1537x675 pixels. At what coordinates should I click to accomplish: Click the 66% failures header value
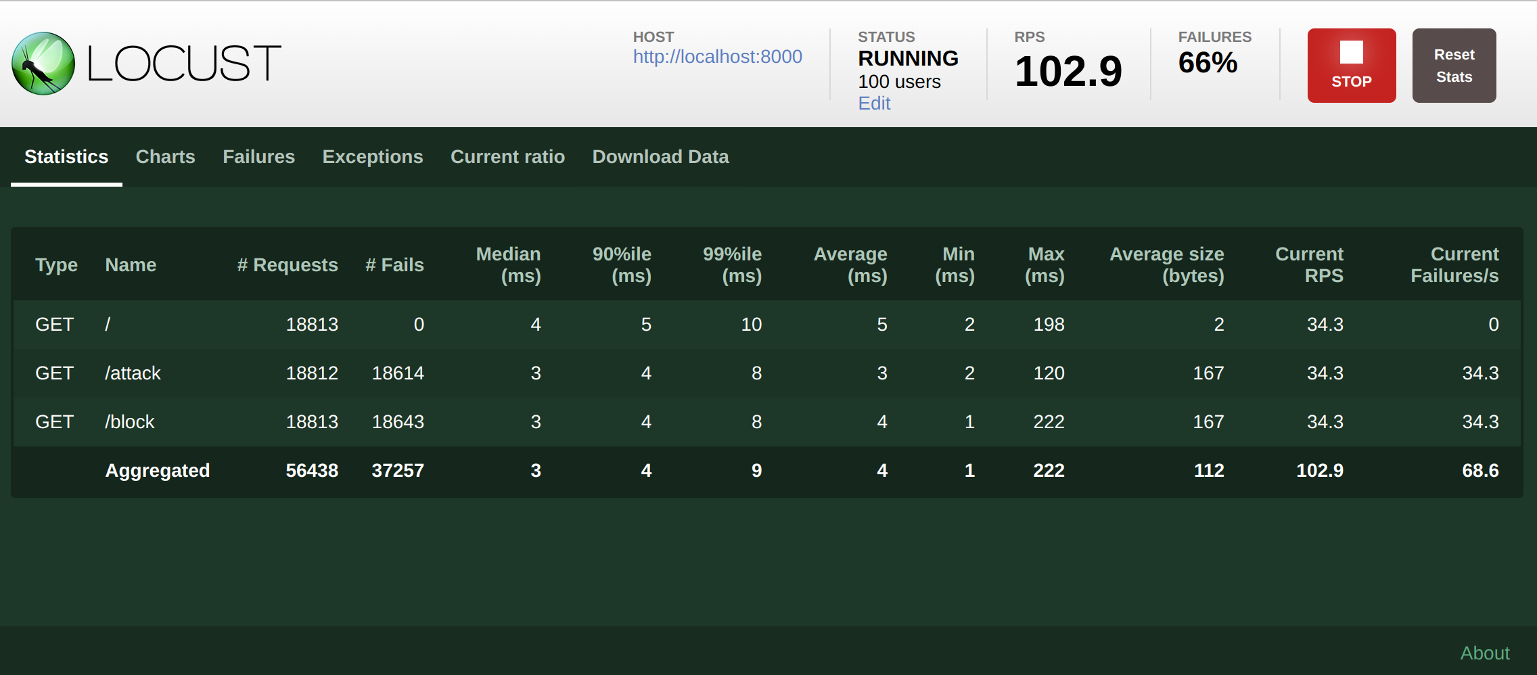click(x=1208, y=63)
